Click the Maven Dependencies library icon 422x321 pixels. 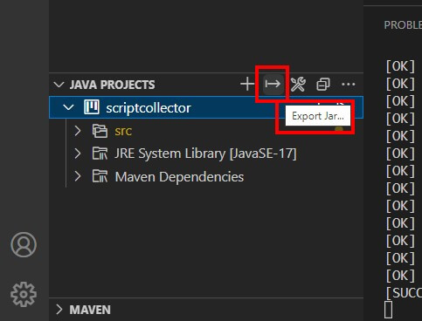[x=100, y=176]
